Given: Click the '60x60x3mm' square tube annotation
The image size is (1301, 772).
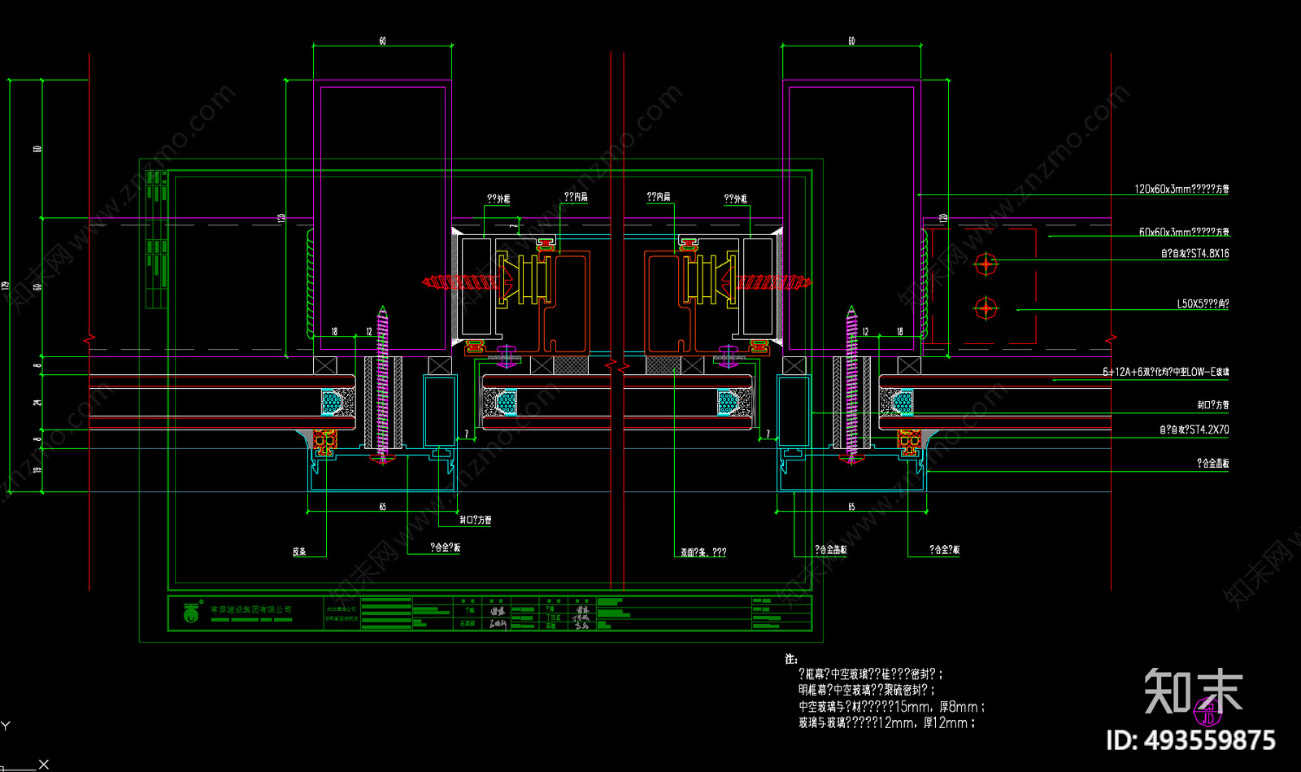Looking at the screenshot, I should point(1184,232).
